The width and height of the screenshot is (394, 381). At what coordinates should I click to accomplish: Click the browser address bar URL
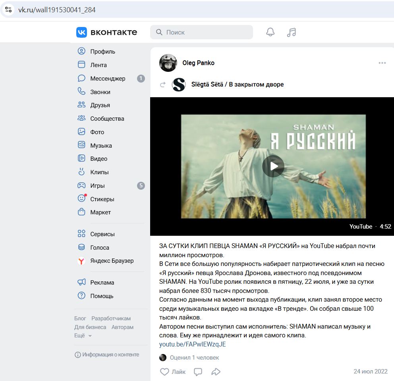[57, 10]
